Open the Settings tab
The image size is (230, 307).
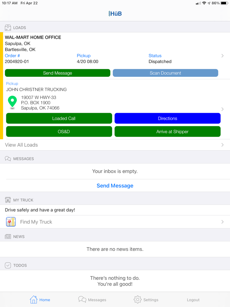pyautogui.click(x=146, y=299)
